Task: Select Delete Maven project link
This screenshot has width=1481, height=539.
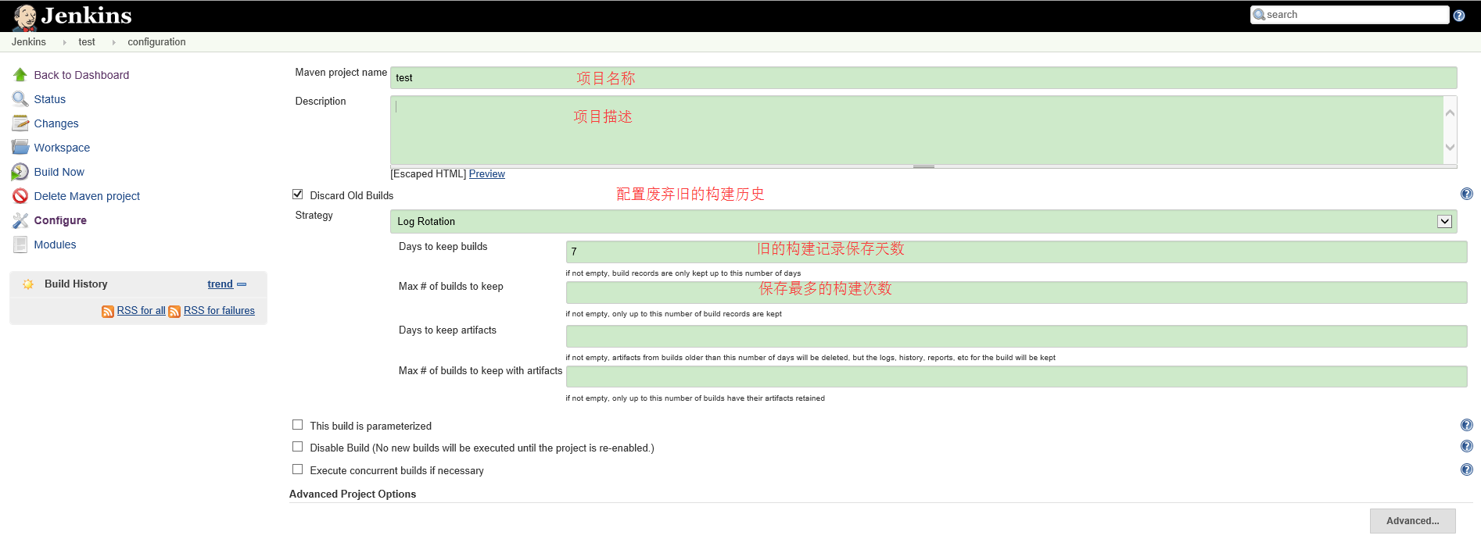Action: tap(87, 196)
